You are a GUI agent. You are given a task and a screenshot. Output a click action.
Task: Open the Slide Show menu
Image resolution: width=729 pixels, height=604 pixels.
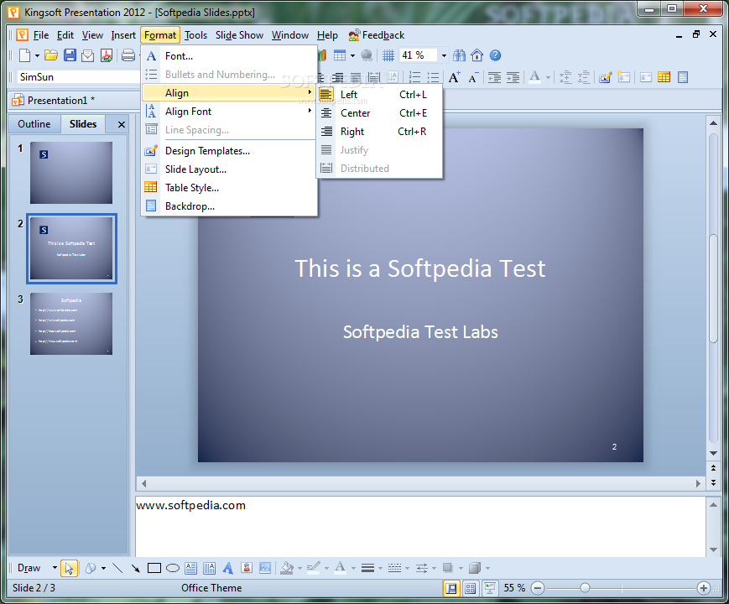coord(239,35)
